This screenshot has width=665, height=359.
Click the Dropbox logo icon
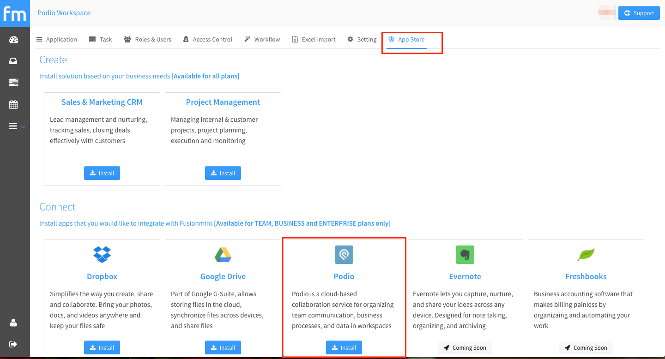[x=102, y=255]
